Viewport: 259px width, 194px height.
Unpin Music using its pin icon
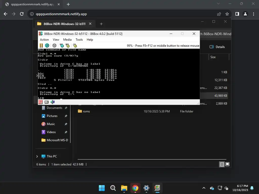66,124
